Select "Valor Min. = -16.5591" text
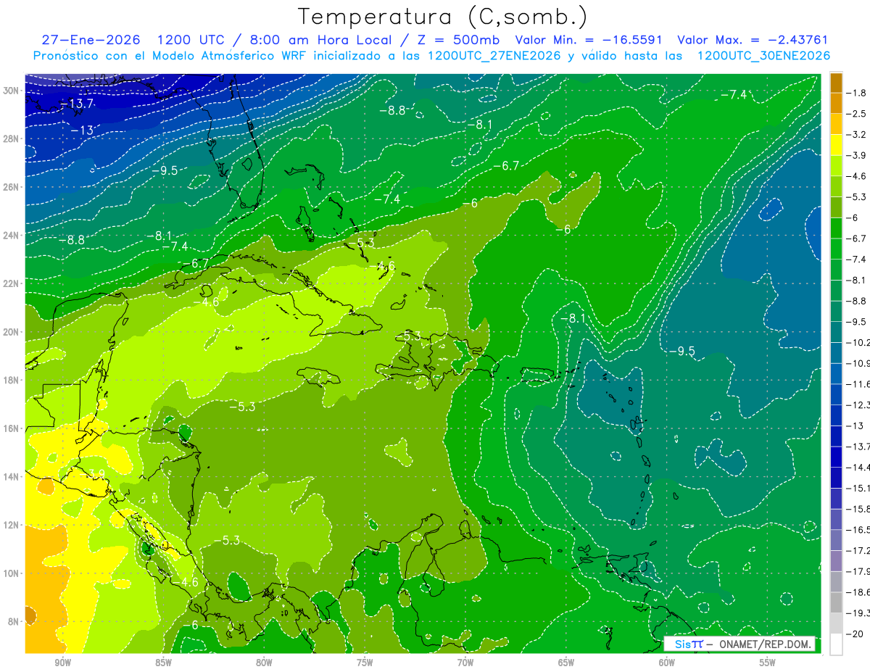Image resolution: width=870 pixels, height=672 pixels. [x=589, y=40]
